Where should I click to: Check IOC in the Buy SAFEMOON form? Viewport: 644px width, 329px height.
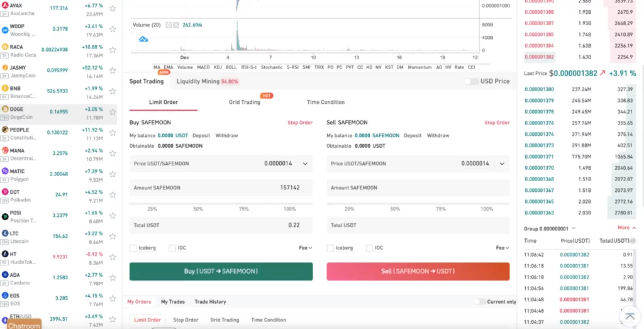172,248
